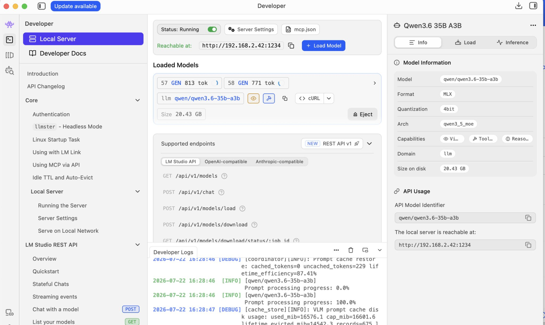Click the Vision capability badge

[x=452, y=139]
